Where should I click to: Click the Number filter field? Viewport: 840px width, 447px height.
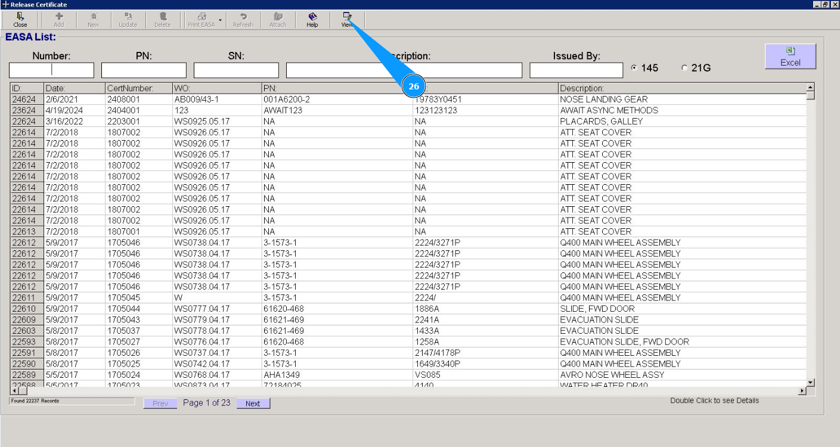point(51,70)
